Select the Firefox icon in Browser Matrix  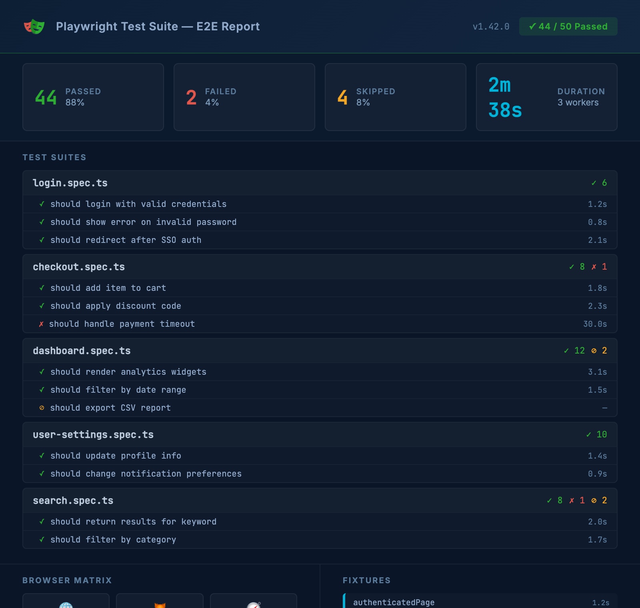point(160,606)
